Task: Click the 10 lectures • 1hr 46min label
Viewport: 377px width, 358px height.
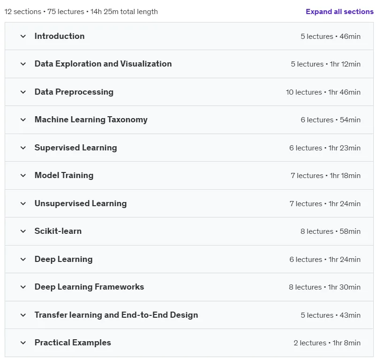Action: (323, 92)
